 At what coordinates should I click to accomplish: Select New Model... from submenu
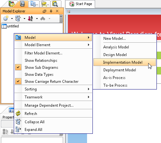tap(125, 39)
